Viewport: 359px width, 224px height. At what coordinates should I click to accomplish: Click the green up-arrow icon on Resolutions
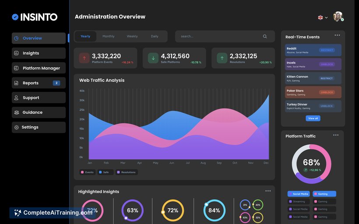coord(222,58)
